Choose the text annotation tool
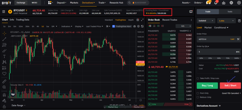The width and height of the screenshot is (242, 110). [x=4, y=56]
